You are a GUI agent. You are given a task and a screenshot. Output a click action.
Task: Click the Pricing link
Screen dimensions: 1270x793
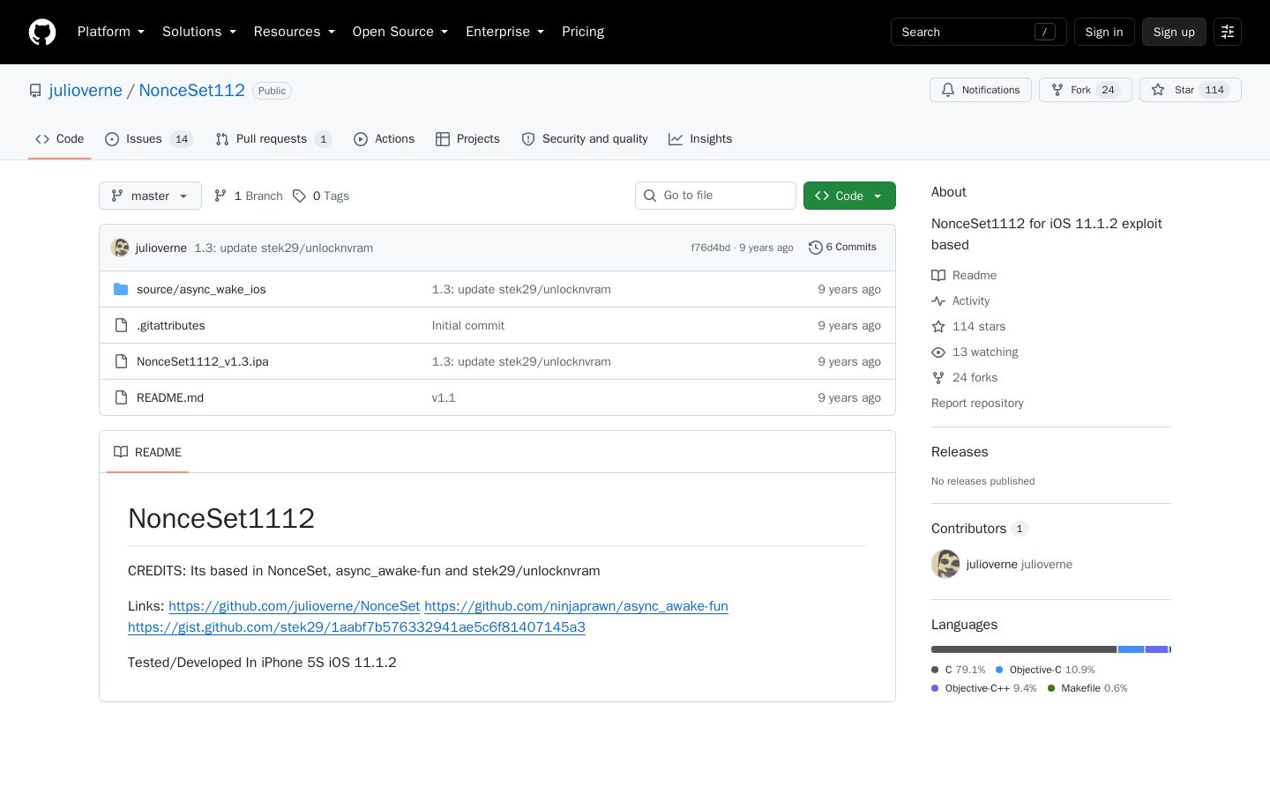point(583,32)
